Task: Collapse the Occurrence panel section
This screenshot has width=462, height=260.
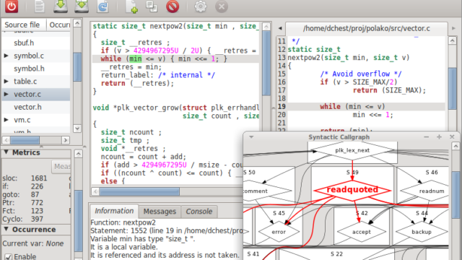Action: (x=6, y=230)
